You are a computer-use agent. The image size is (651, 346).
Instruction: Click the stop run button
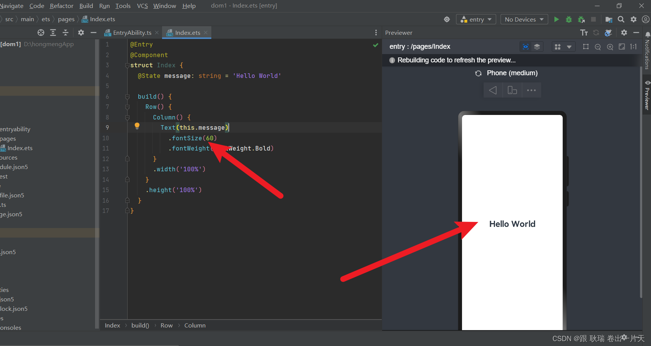(x=593, y=19)
